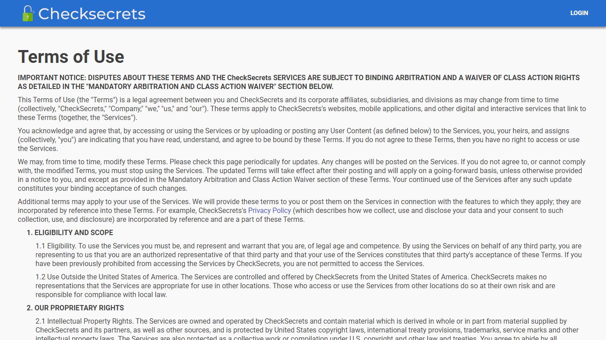Select the Terms of Use heading

[71, 57]
